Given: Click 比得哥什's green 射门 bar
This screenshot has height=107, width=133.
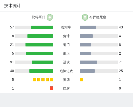Looking at the screenshot, I should [39, 45].
